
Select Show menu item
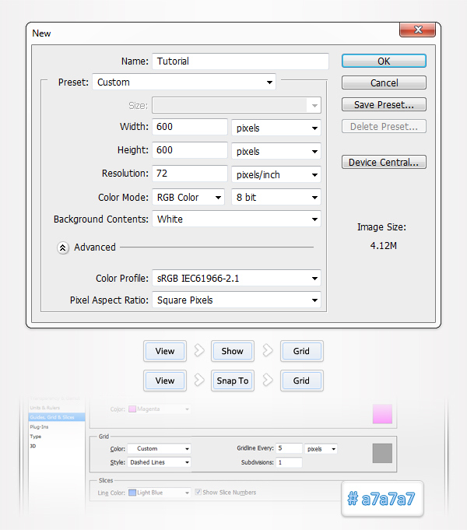(x=232, y=351)
